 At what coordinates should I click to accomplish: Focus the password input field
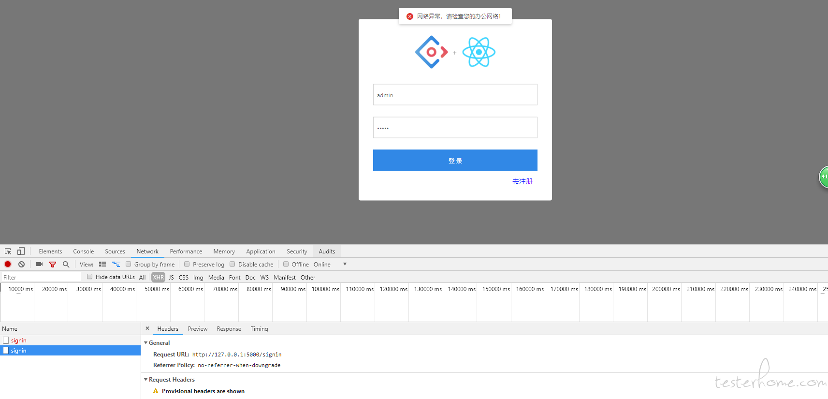(455, 128)
